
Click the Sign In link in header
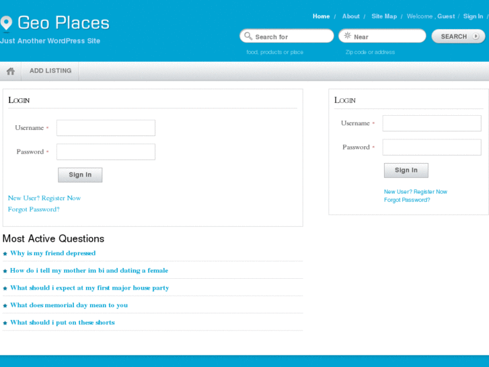[x=473, y=16]
